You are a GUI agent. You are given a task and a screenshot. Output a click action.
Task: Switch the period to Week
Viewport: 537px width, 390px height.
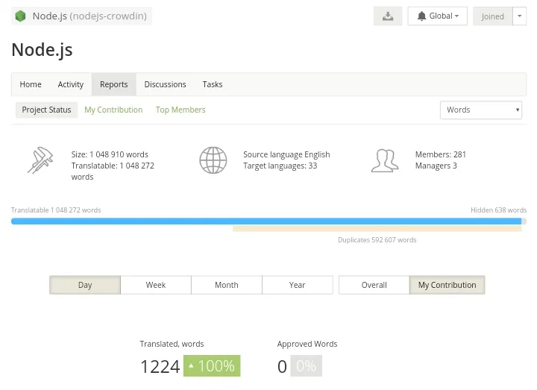156,285
